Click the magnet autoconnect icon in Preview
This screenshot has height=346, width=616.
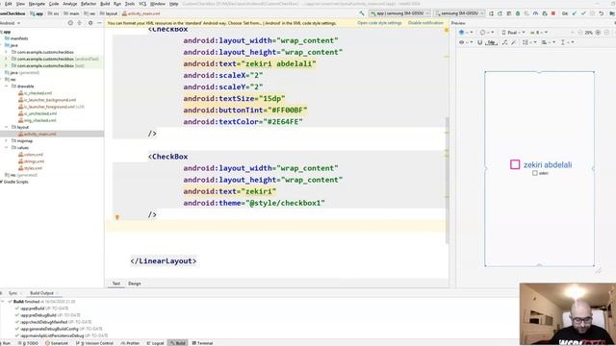pos(479,42)
